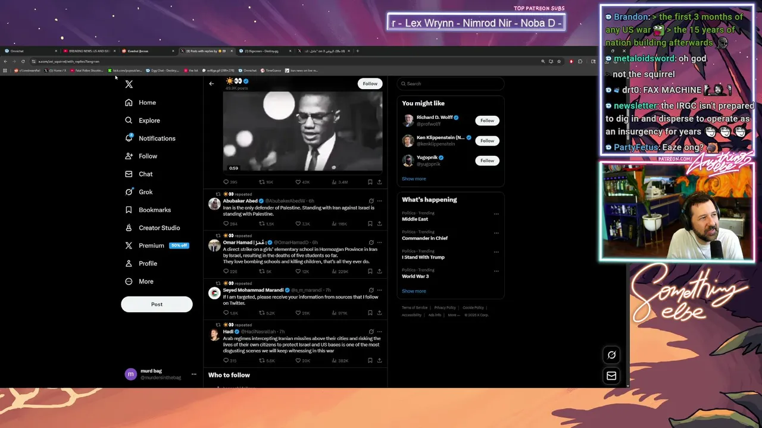Share the video post

point(379,182)
